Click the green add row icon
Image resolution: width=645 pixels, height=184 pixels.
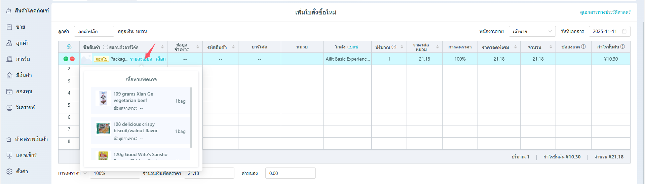pos(66,59)
